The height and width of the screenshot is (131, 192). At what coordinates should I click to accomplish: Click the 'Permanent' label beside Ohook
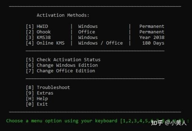click(x=152, y=32)
